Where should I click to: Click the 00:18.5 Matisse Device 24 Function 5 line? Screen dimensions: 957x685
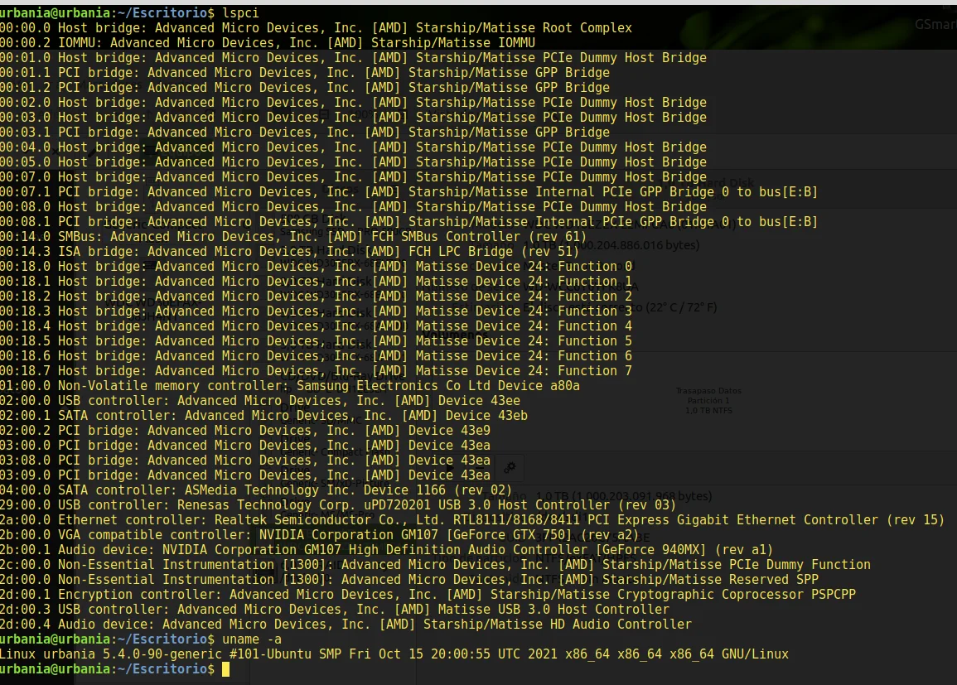click(x=317, y=341)
